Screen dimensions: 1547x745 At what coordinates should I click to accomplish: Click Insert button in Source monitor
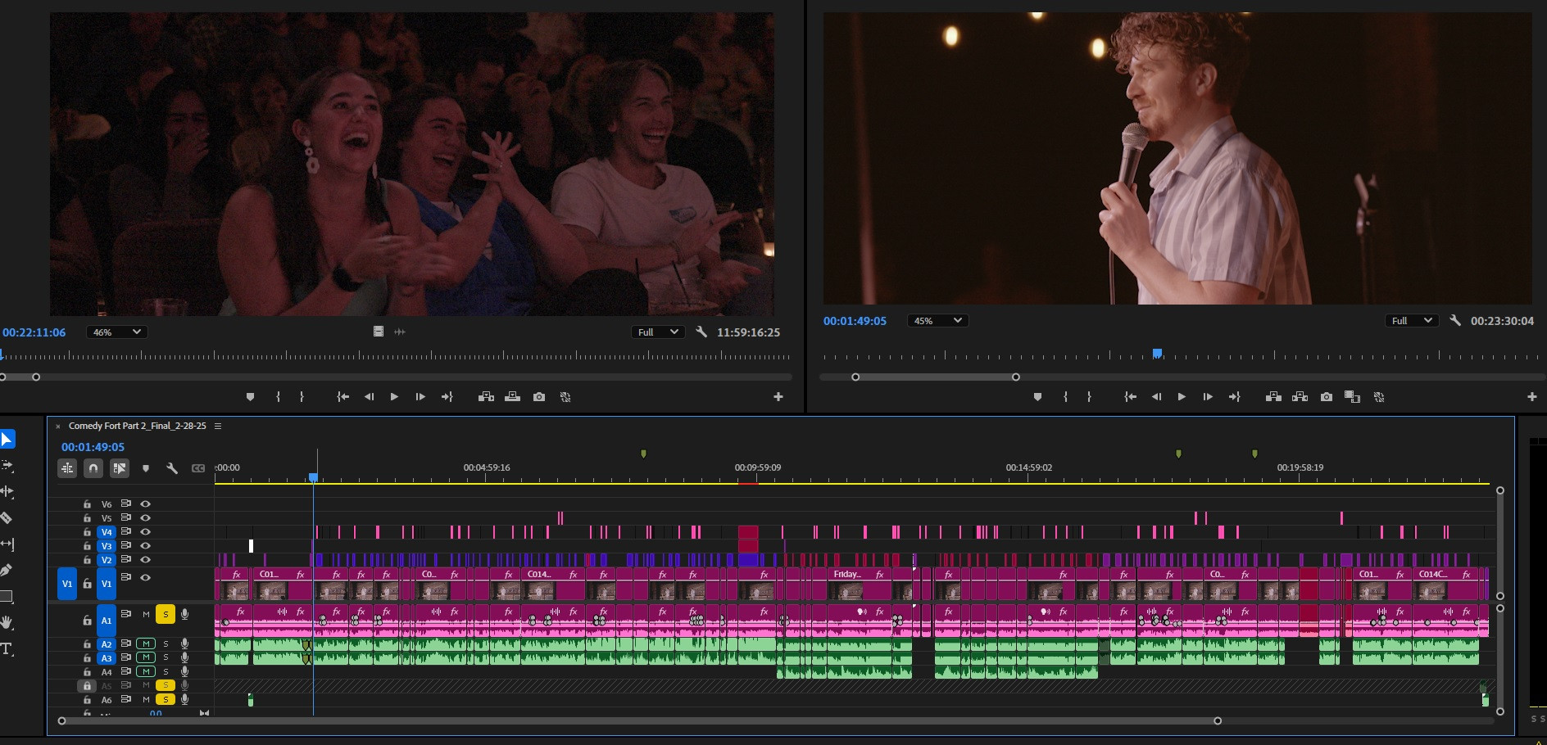pyautogui.click(x=486, y=396)
